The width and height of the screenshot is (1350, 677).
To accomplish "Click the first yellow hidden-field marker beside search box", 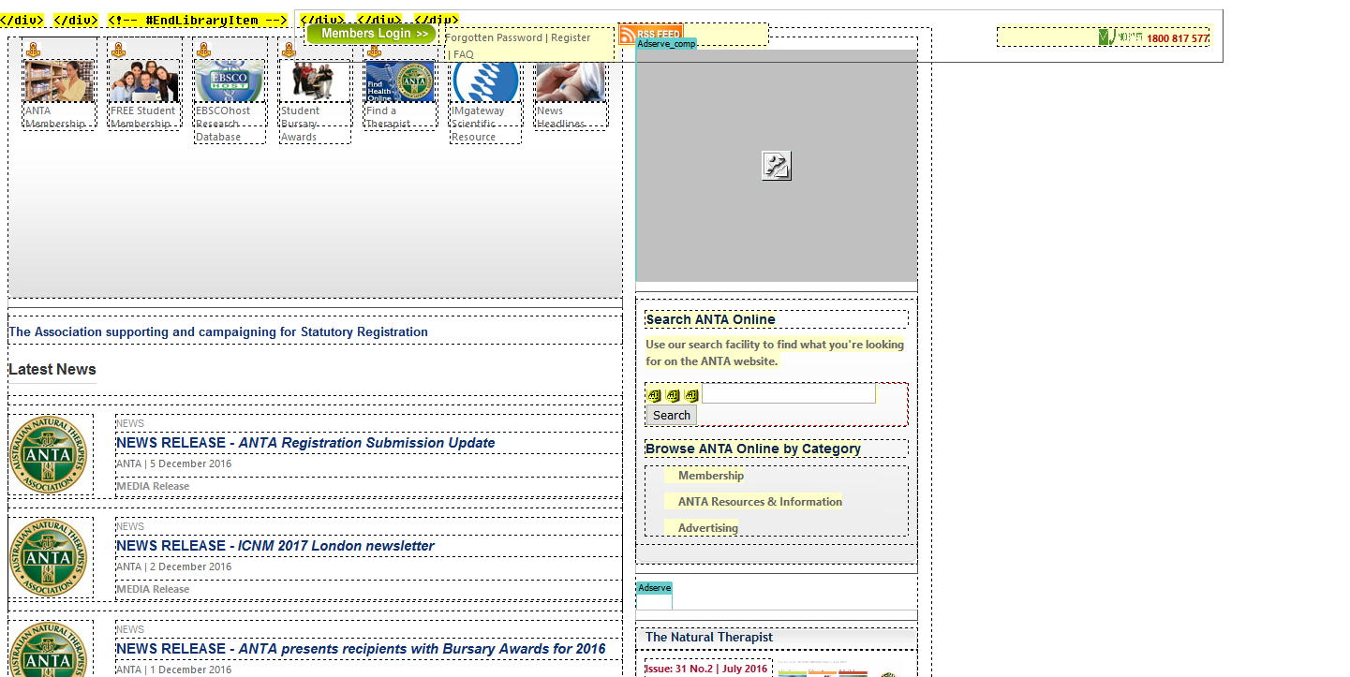I will (654, 395).
